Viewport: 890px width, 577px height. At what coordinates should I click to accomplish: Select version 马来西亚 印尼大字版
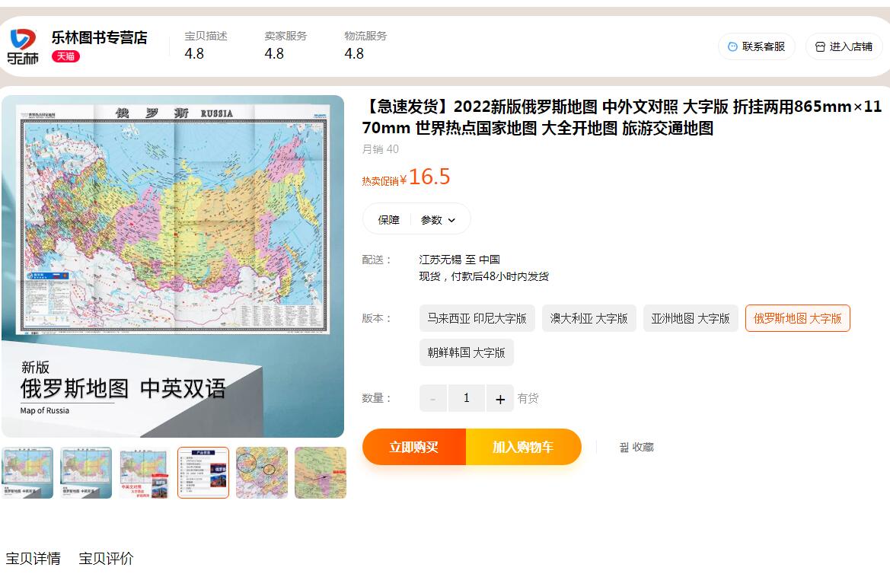coord(477,318)
